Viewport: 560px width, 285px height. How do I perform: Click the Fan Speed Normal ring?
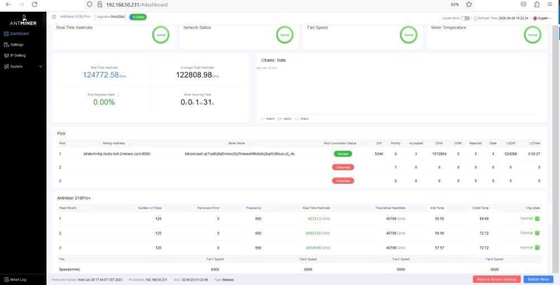pos(409,35)
